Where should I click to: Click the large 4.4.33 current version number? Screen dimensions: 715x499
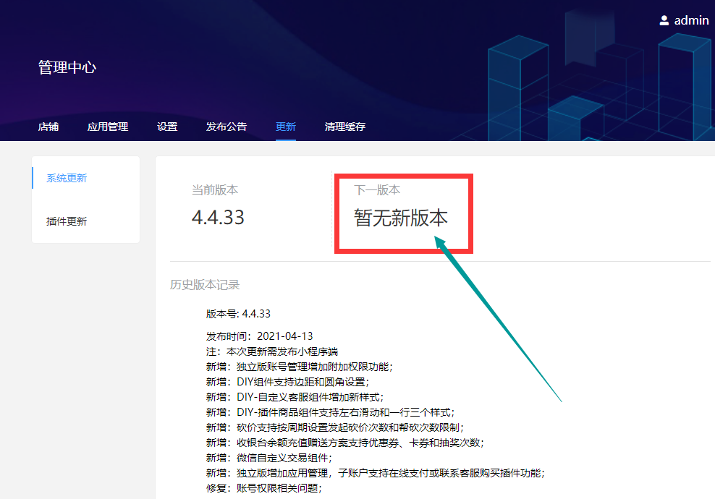coord(218,217)
